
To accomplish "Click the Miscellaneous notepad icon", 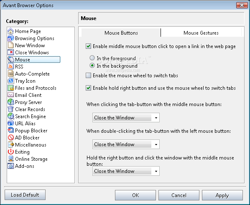I will (11, 144).
